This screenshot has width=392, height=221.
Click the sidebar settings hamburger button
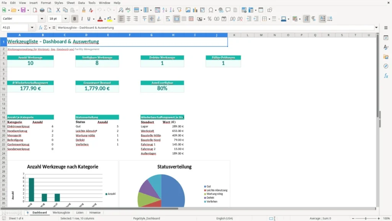[x=386, y=28]
